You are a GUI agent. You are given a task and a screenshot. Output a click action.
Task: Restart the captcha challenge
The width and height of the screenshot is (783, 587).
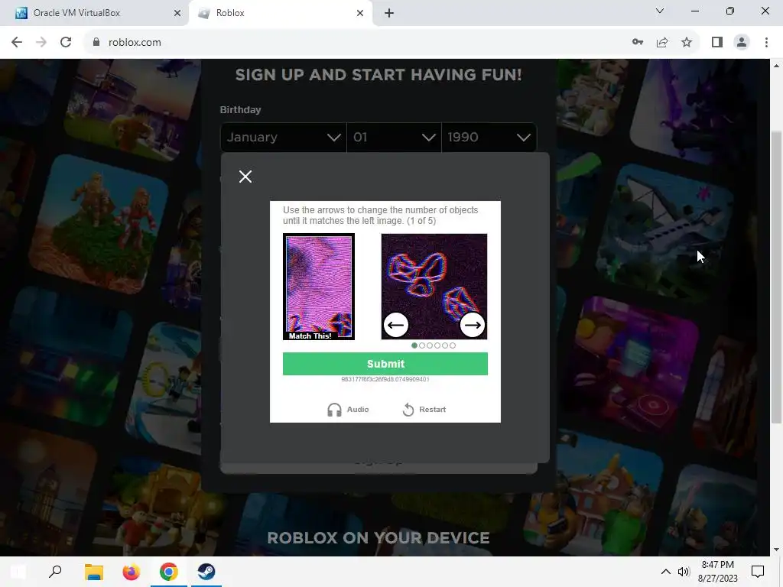[x=424, y=410]
